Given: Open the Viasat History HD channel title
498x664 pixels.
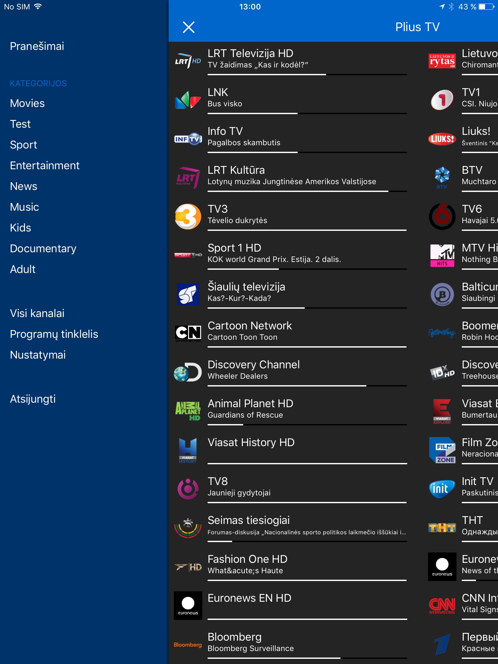Looking at the screenshot, I should tap(251, 442).
